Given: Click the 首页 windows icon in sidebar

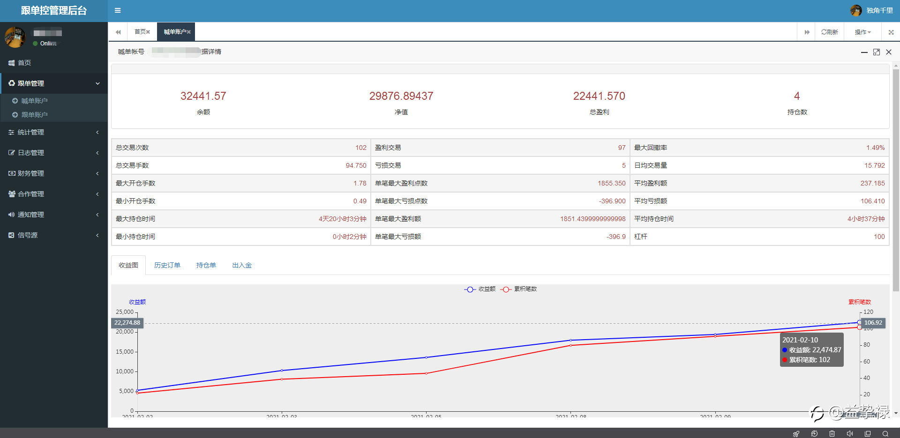Looking at the screenshot, I should pos(11,63).
